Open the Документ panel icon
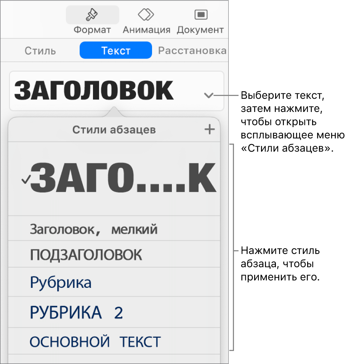The image size is (354, 364). point(201,15)
